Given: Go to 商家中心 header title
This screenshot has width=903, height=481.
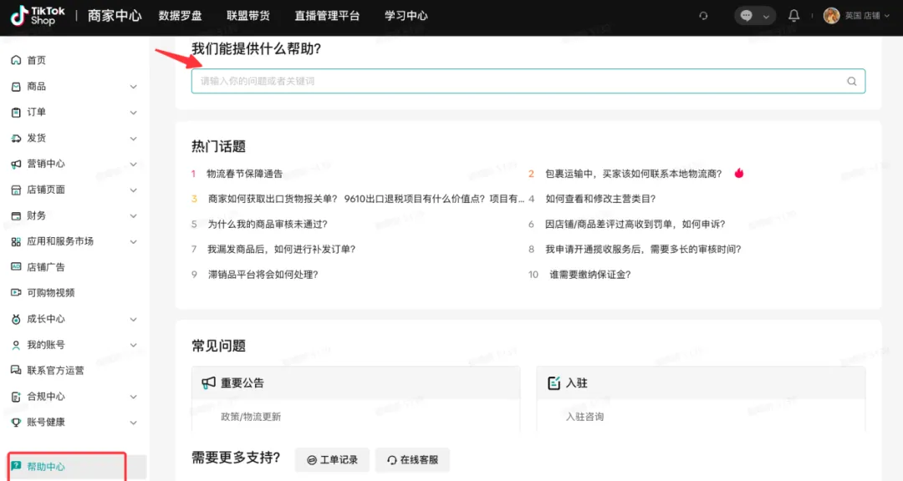Looking at the screenshot, I should click(115, 16).
